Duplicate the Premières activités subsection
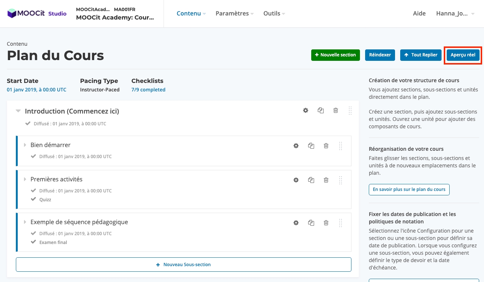Screen dimensions: 484x282 pos(311,180)
